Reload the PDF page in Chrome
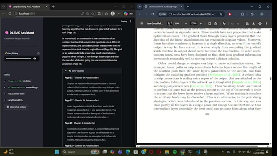This screenshot has height=156, width=277. 153,14
